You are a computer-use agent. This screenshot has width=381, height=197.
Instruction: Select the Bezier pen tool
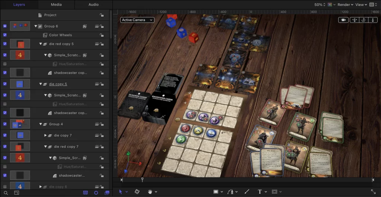point(231,192)
